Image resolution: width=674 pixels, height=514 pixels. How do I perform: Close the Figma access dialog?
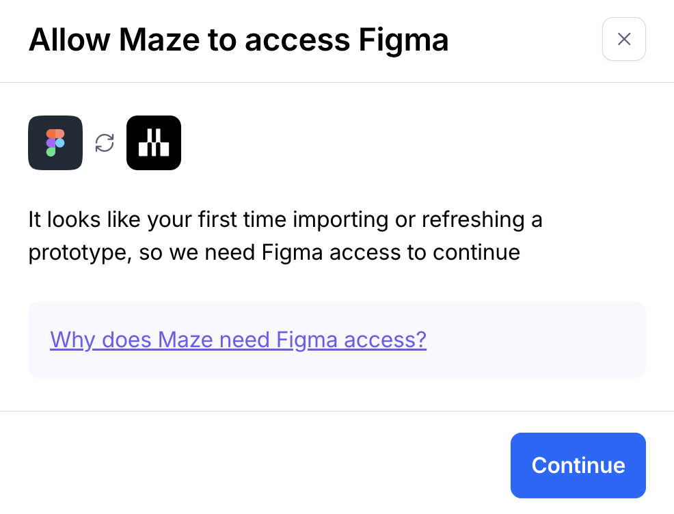click(623, 39)
